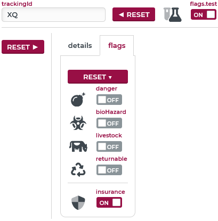Click the RESET button with left arrow
Viewport: 218px width, 221px height.
(x=134, y=14)
